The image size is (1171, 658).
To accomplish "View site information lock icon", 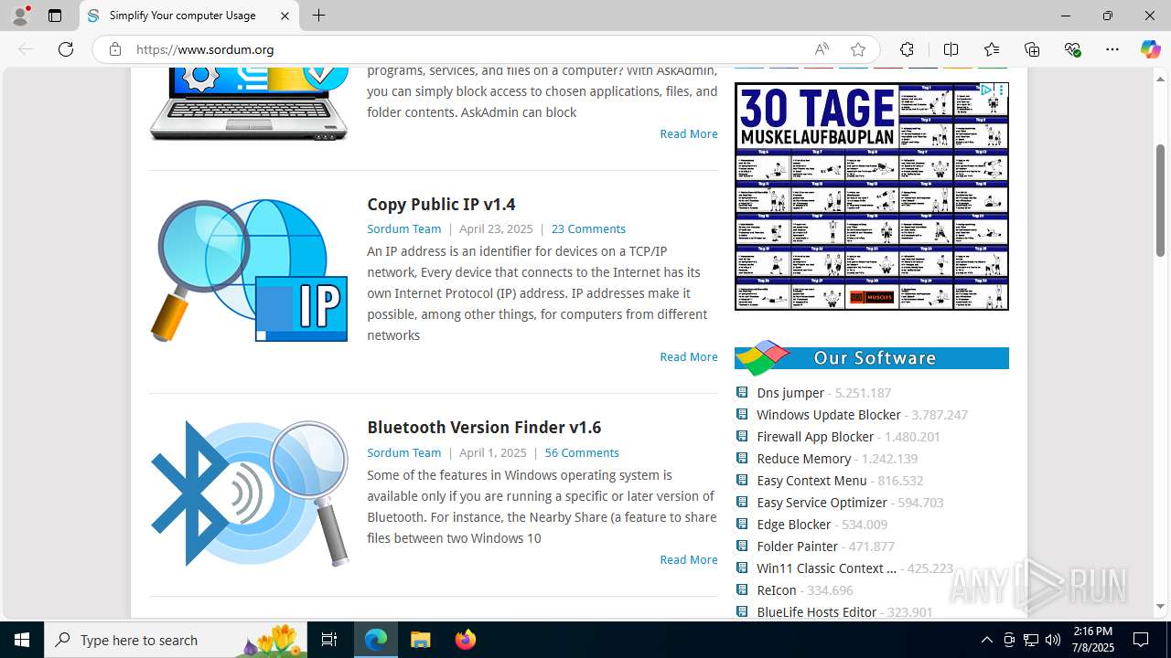I will point(114,49).
